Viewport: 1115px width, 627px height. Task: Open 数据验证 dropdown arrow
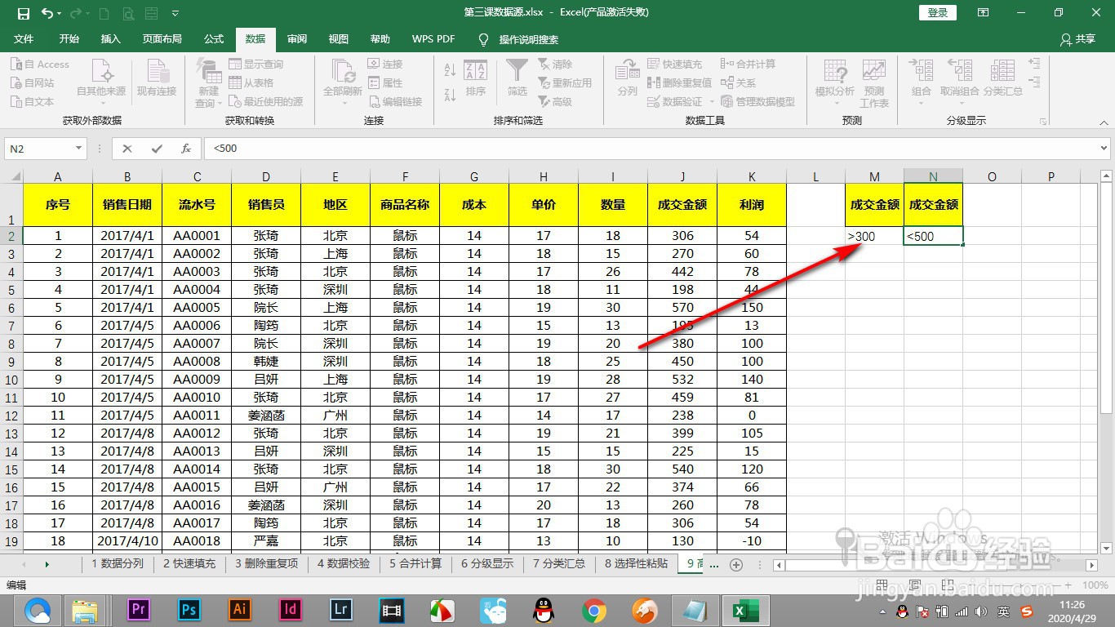coord(712,101)
